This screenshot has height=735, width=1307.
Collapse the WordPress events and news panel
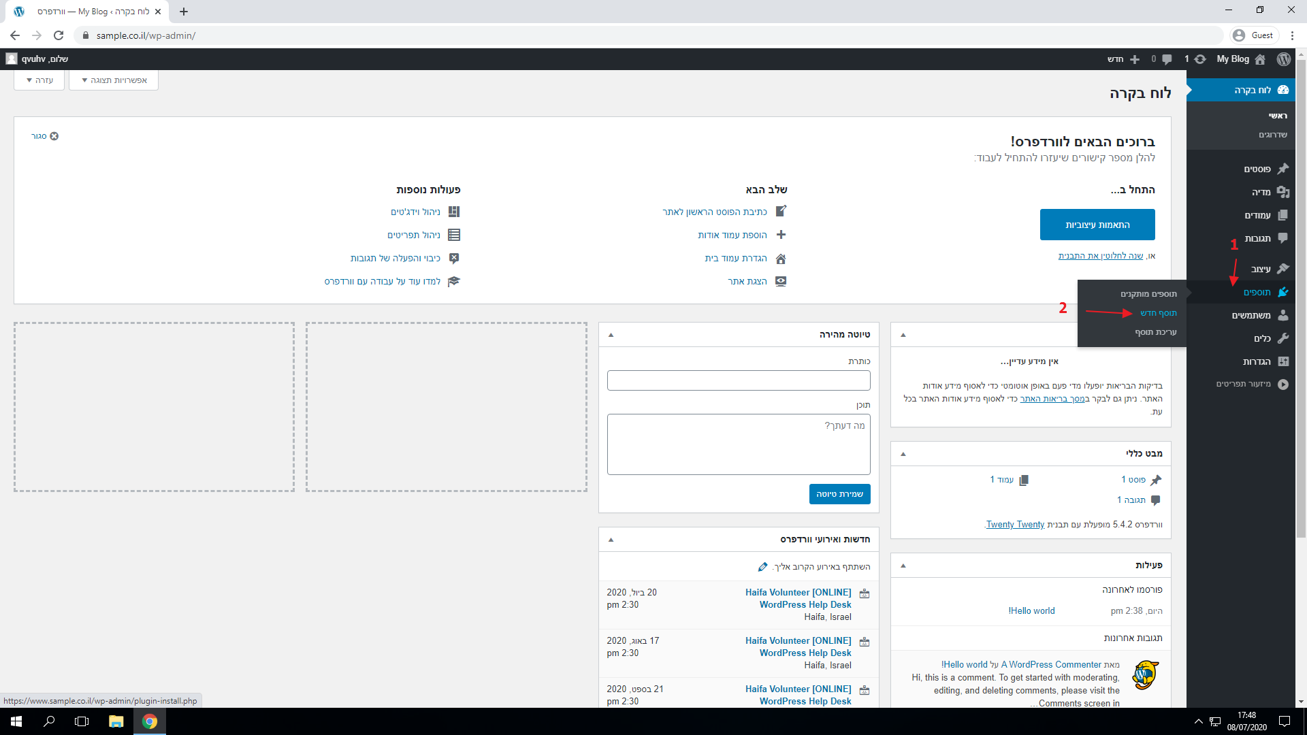tap(611, 540)
